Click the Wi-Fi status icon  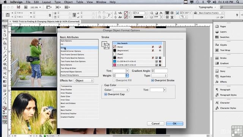coord(209,2)
